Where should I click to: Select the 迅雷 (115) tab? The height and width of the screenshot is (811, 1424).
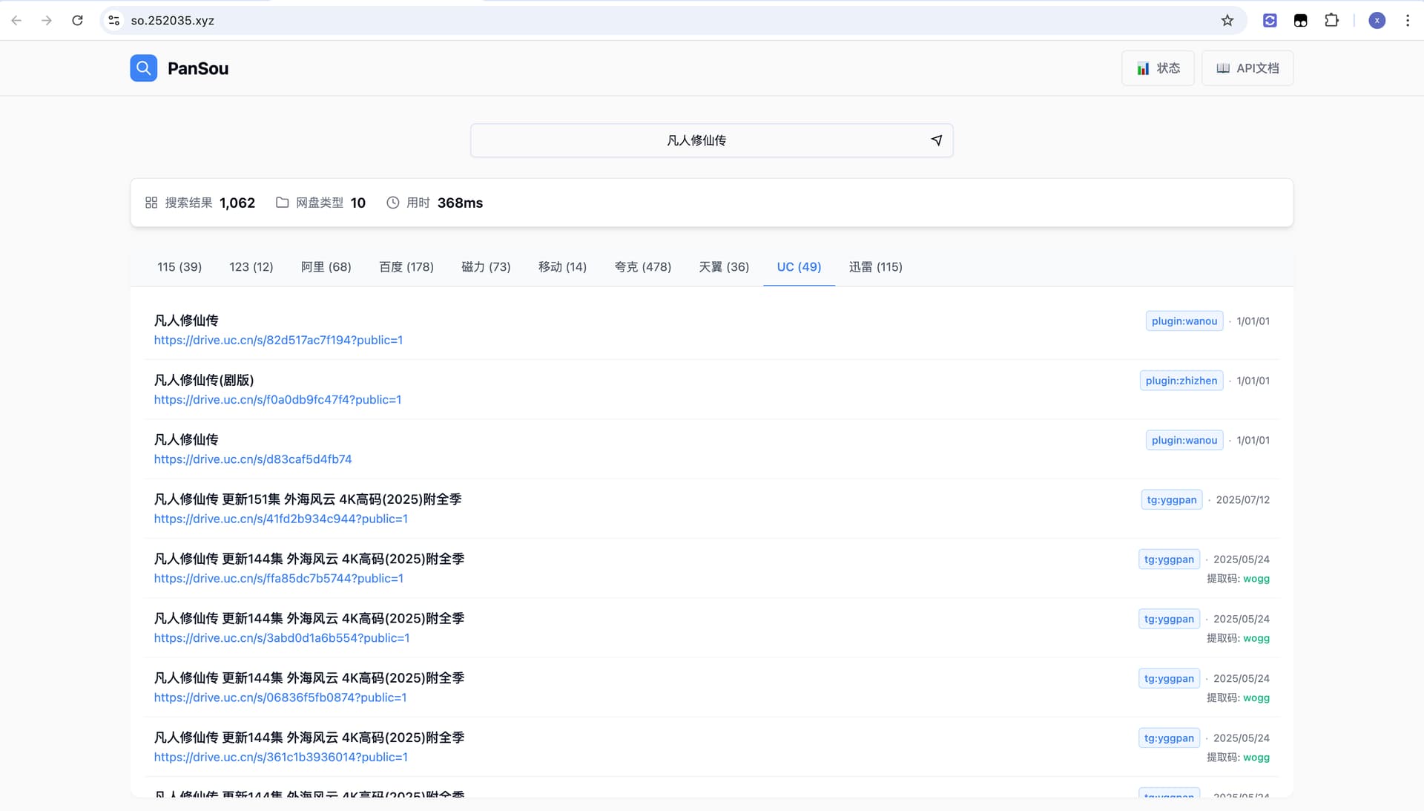[875, 267]
